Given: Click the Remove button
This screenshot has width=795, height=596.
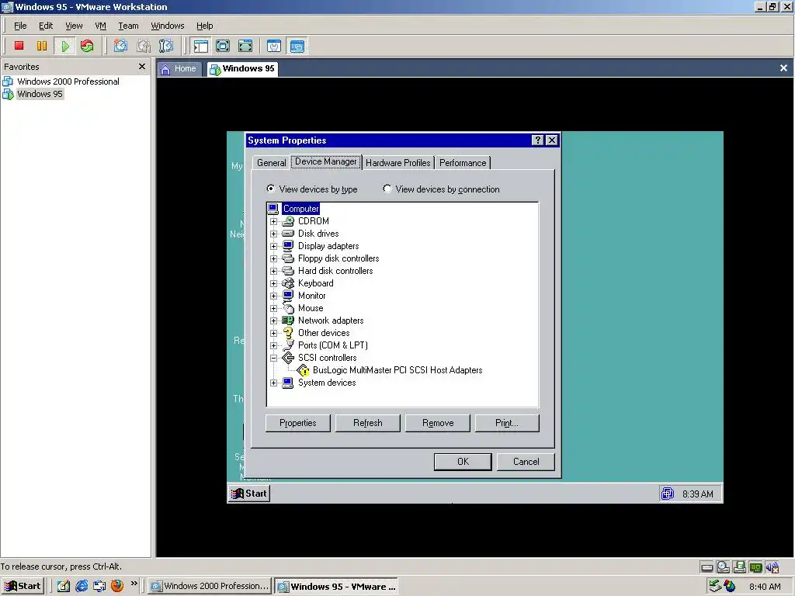Looking at the screenshot, I should (x=438, y=423).
